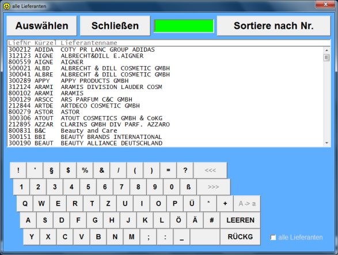Click the Y key on on-screen keyboard

coord(32,237)
